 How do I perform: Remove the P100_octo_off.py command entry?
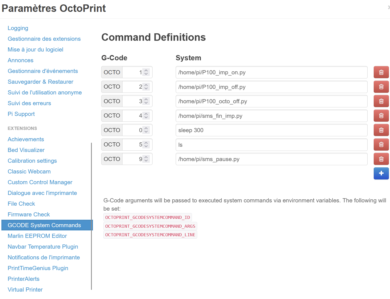381,101
